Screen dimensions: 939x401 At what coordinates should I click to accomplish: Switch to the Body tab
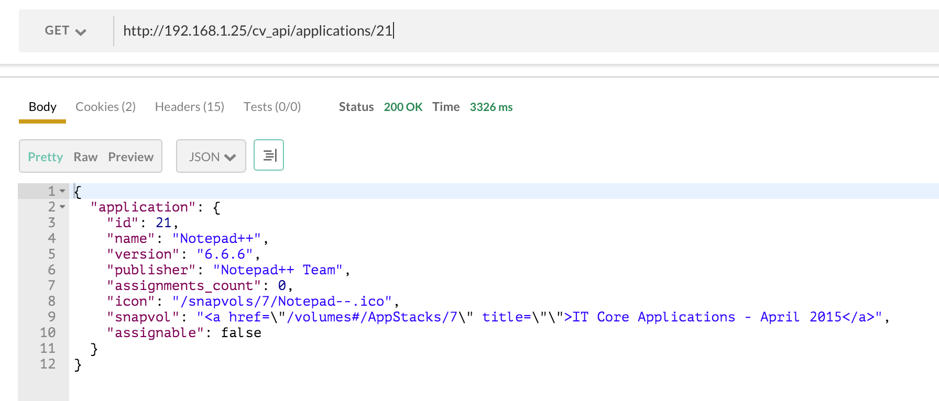[42, 107]
